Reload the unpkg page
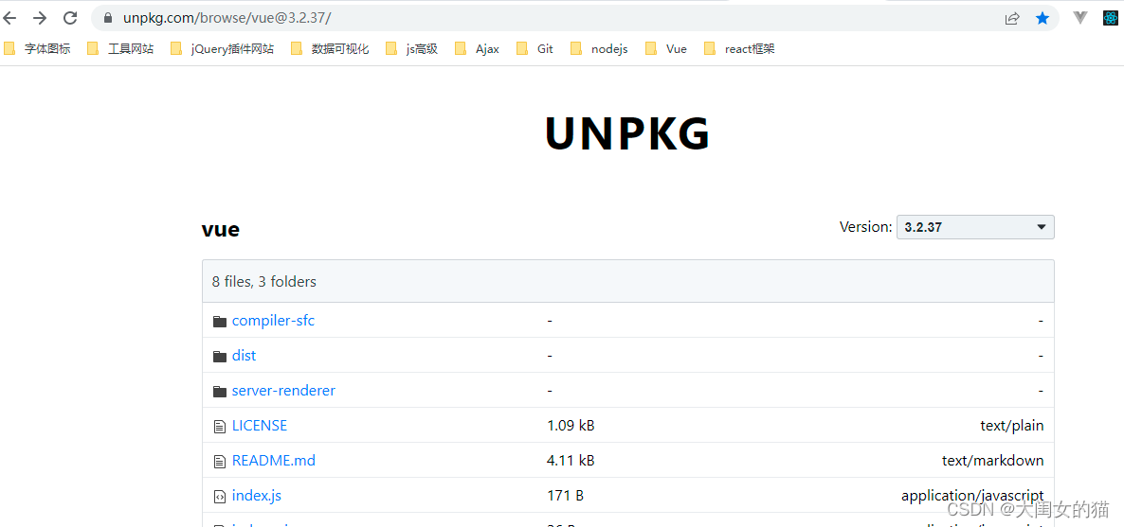Screen dimensions: 1124x527 (x=70, y=19)
